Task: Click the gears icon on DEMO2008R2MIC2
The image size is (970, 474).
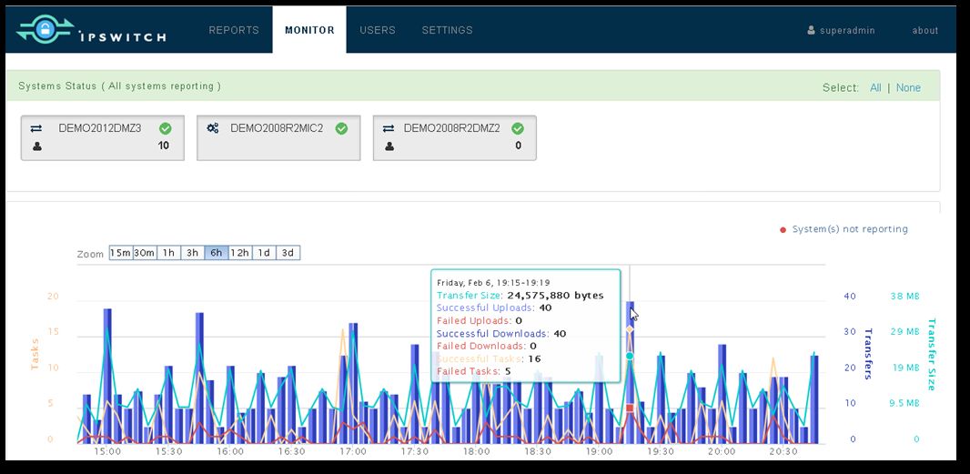Action: coord(213,129)
